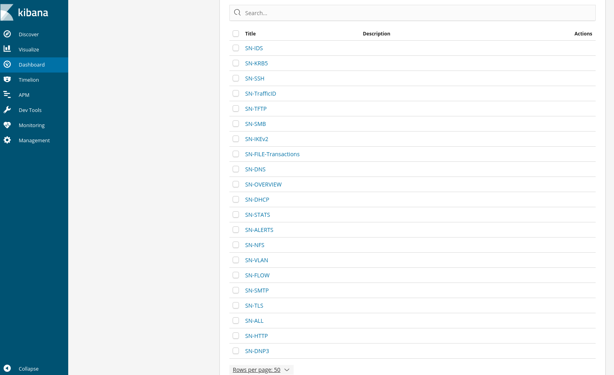Check the SN-ALERTS row checkbox
Image resolution: width=614 pixels, height=375 pixels.
tap(236, 230)
